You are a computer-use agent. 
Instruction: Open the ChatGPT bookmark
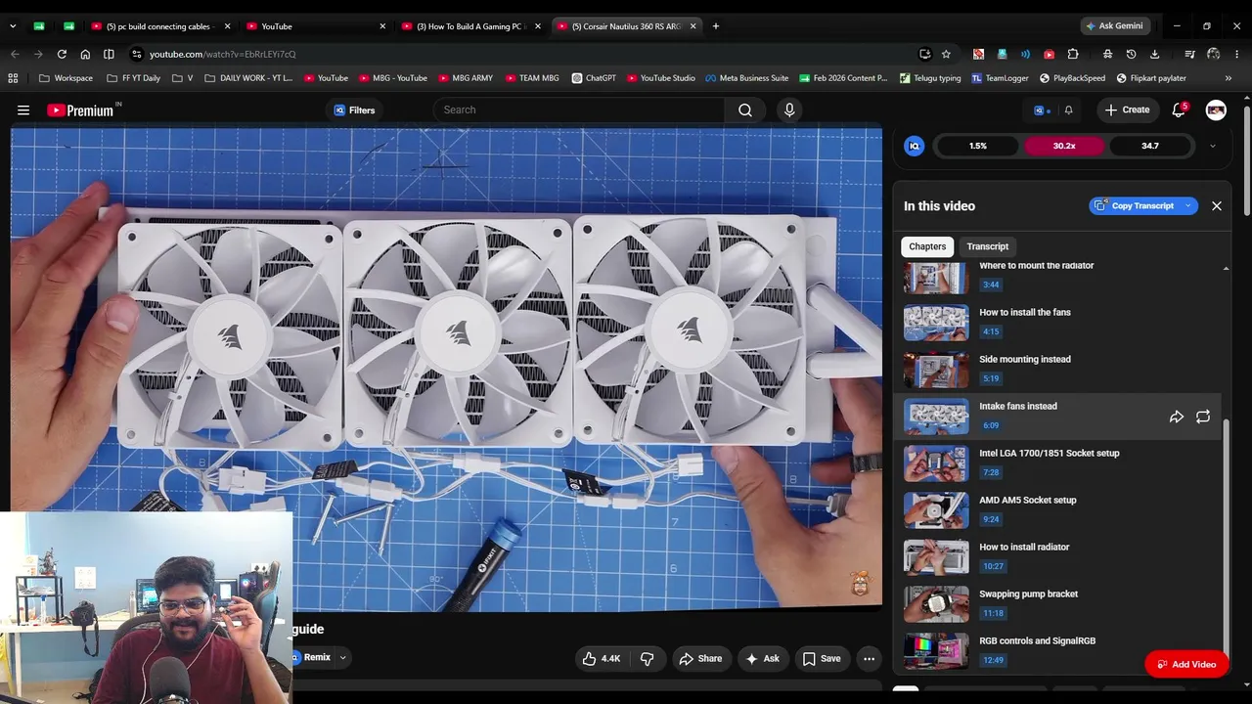click(594, 78)
